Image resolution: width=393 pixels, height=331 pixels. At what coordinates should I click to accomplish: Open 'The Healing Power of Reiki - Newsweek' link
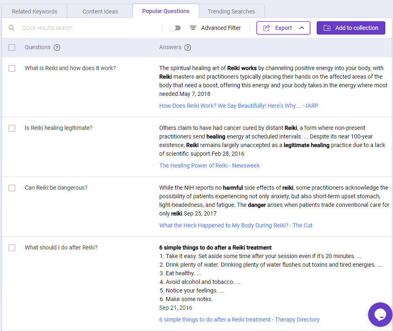click(x=209, y=165)
